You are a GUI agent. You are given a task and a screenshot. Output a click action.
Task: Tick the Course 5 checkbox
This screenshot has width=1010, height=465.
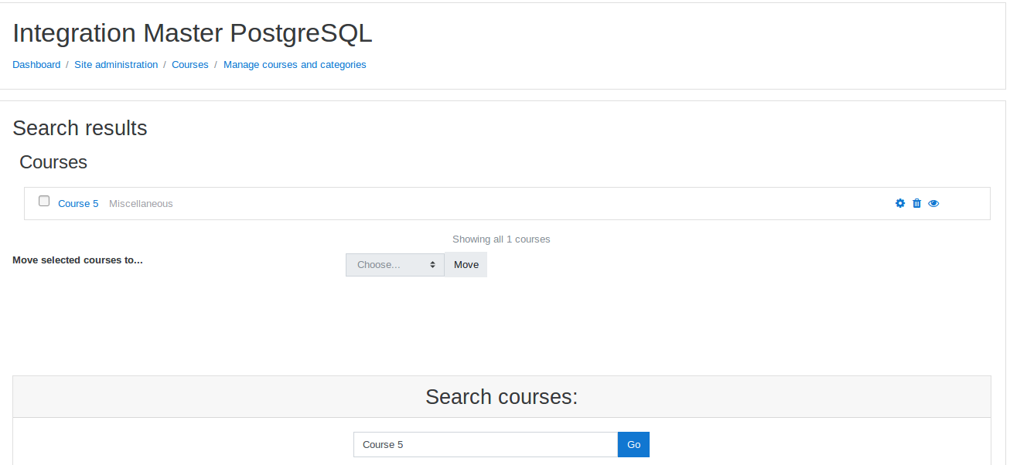tap(44, 201)
